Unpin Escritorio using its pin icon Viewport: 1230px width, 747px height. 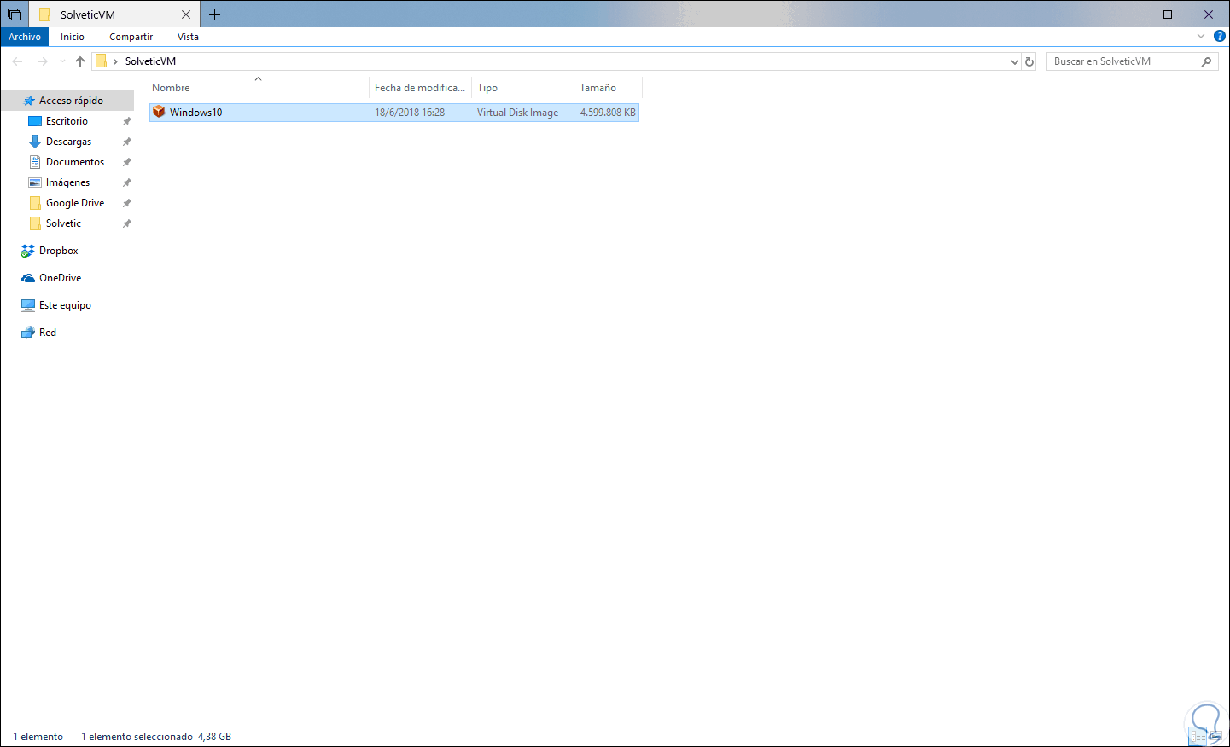pyautogui.click(x=127, y=121)
